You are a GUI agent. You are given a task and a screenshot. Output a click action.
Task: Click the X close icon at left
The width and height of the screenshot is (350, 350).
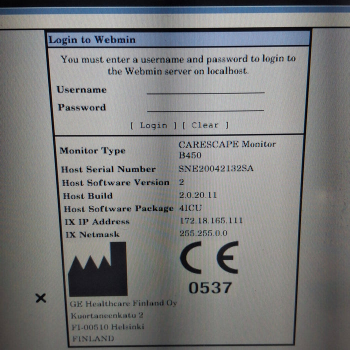[x=41, y=298]
